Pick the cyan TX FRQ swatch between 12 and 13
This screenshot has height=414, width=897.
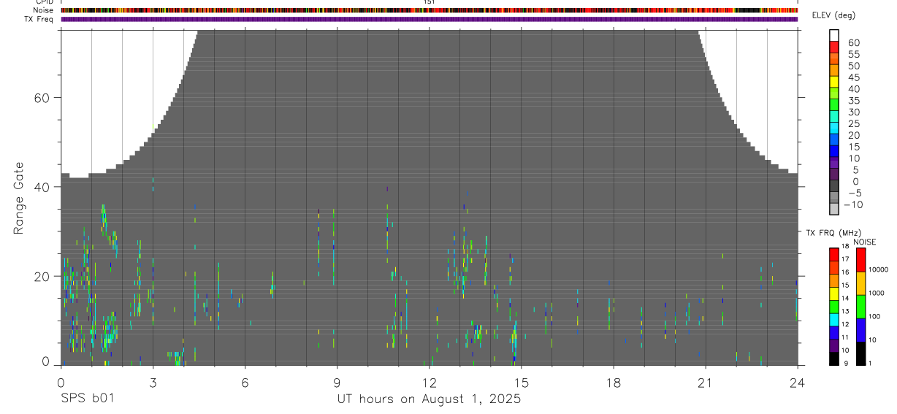coord(834,319)
